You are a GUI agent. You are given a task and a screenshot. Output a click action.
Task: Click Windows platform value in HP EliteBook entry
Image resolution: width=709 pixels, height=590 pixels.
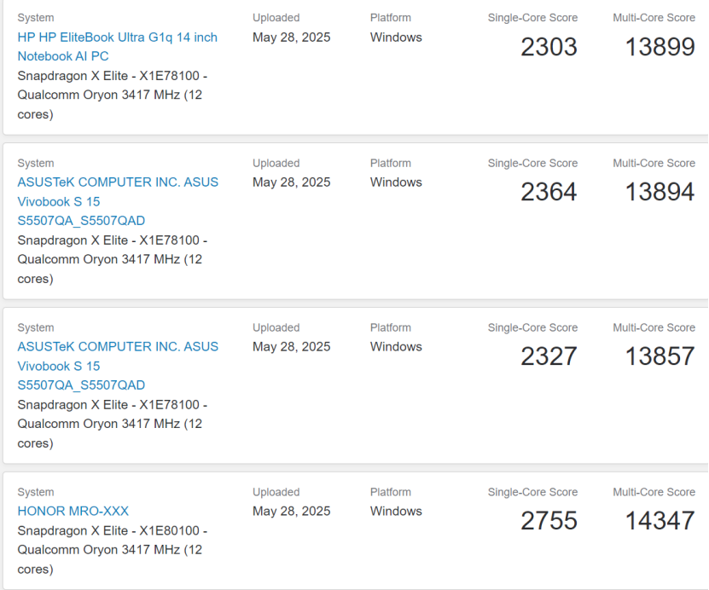[x=396, y=37]
